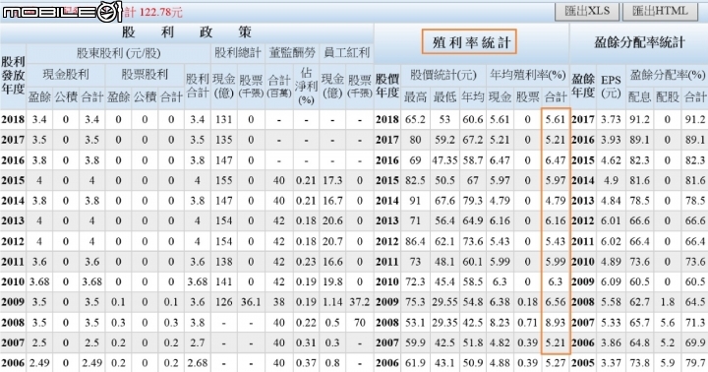Screen dimensions: 708x372
Task: Select the 82.5 highest price cell
Action: coord(415,180)
